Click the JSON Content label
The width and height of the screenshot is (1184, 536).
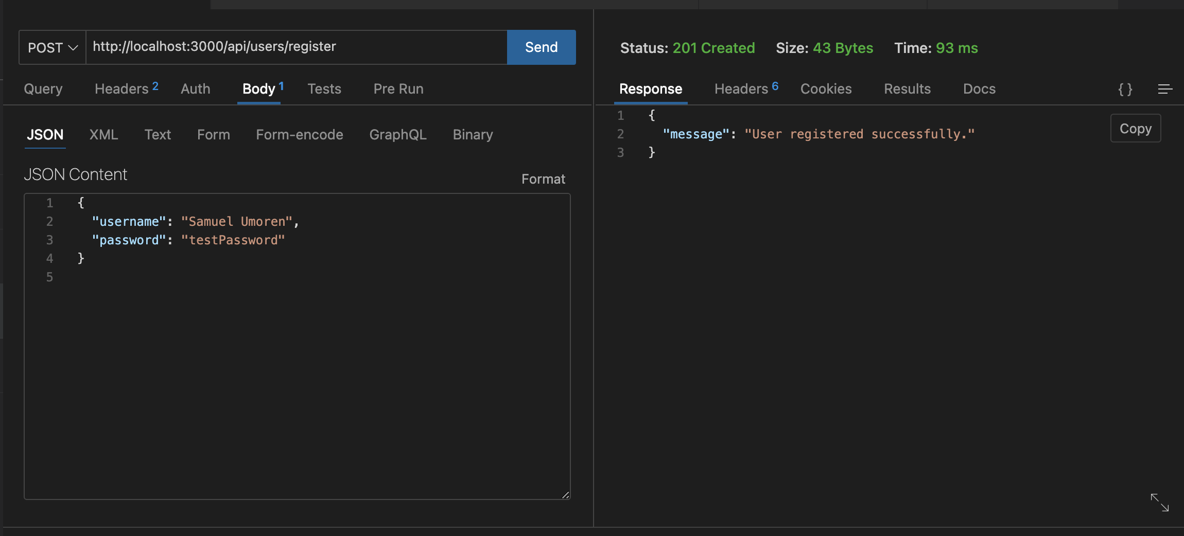(x=76, y=174)
